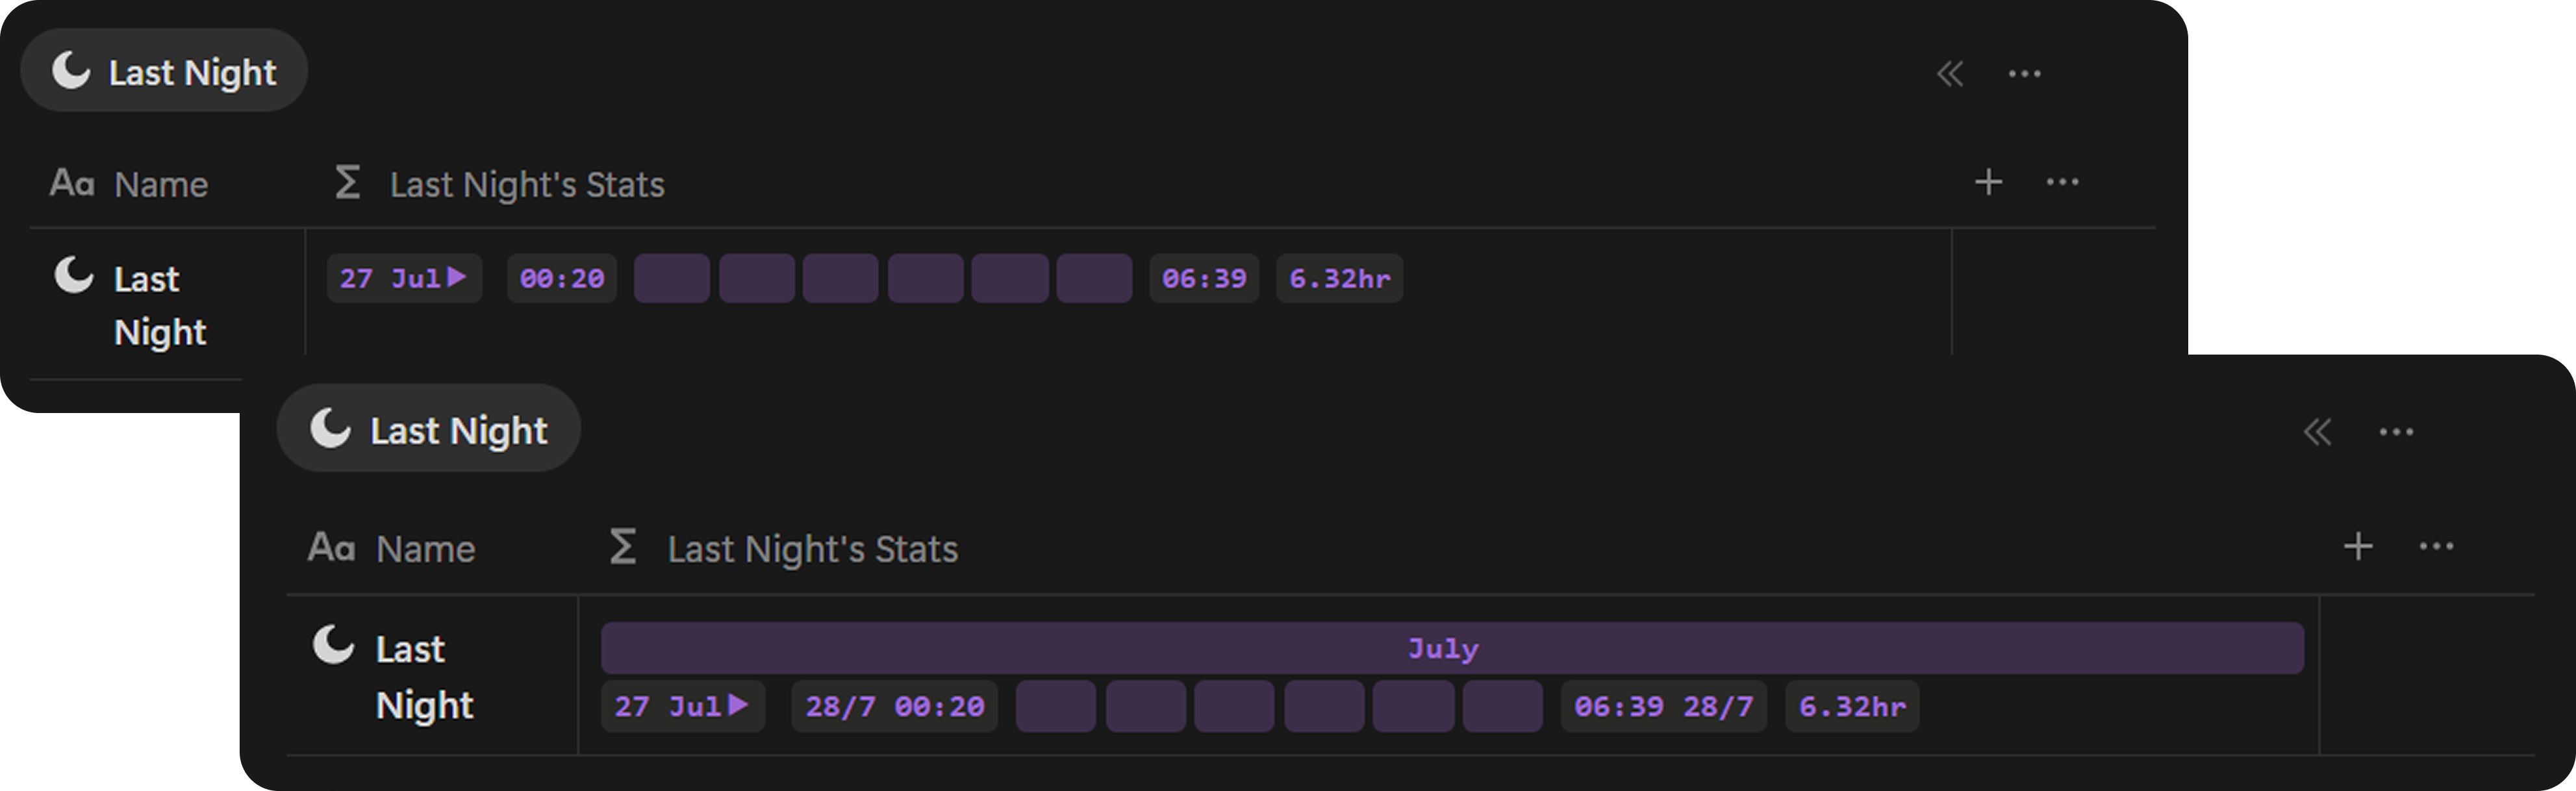The height and width of the screenshot is (791, 2576).
Task: Add a property with upper panel plus icon
Action: coord(1988,182)
